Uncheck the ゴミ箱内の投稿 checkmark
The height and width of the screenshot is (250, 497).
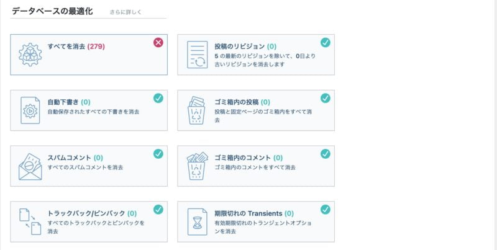pos(326,98)
